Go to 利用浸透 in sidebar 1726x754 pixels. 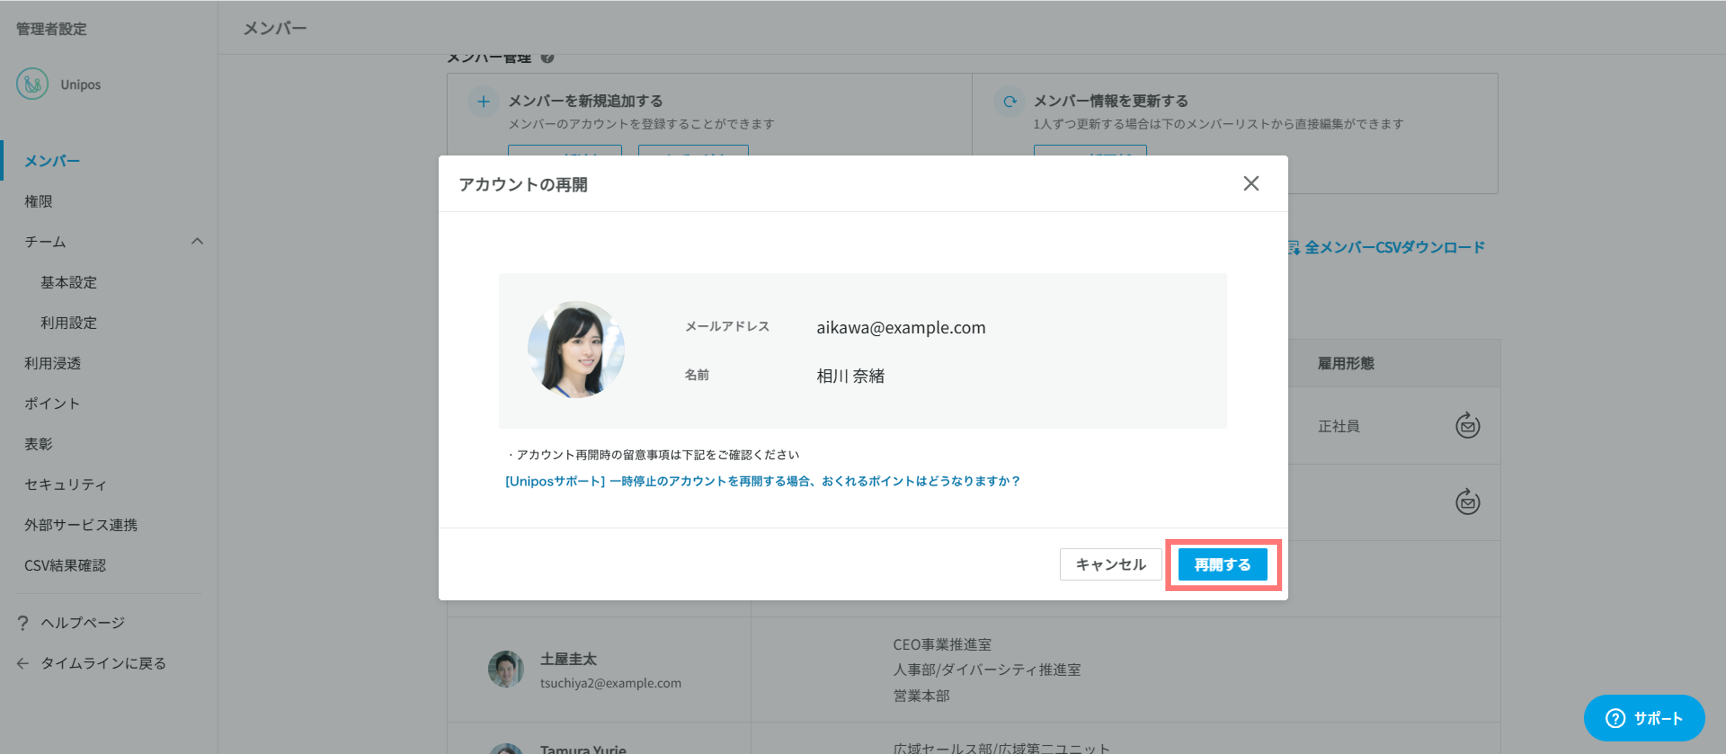pyautogui.click(x=52, y=363)
